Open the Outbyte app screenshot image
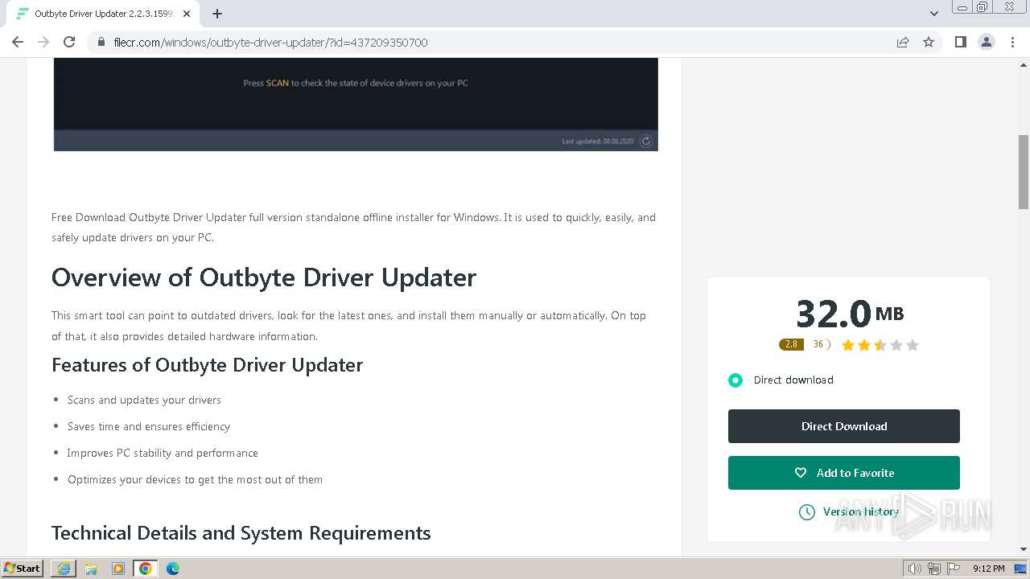Image resolution: width=1030 pixels, height=579 pixels. (x=356, y=104)
